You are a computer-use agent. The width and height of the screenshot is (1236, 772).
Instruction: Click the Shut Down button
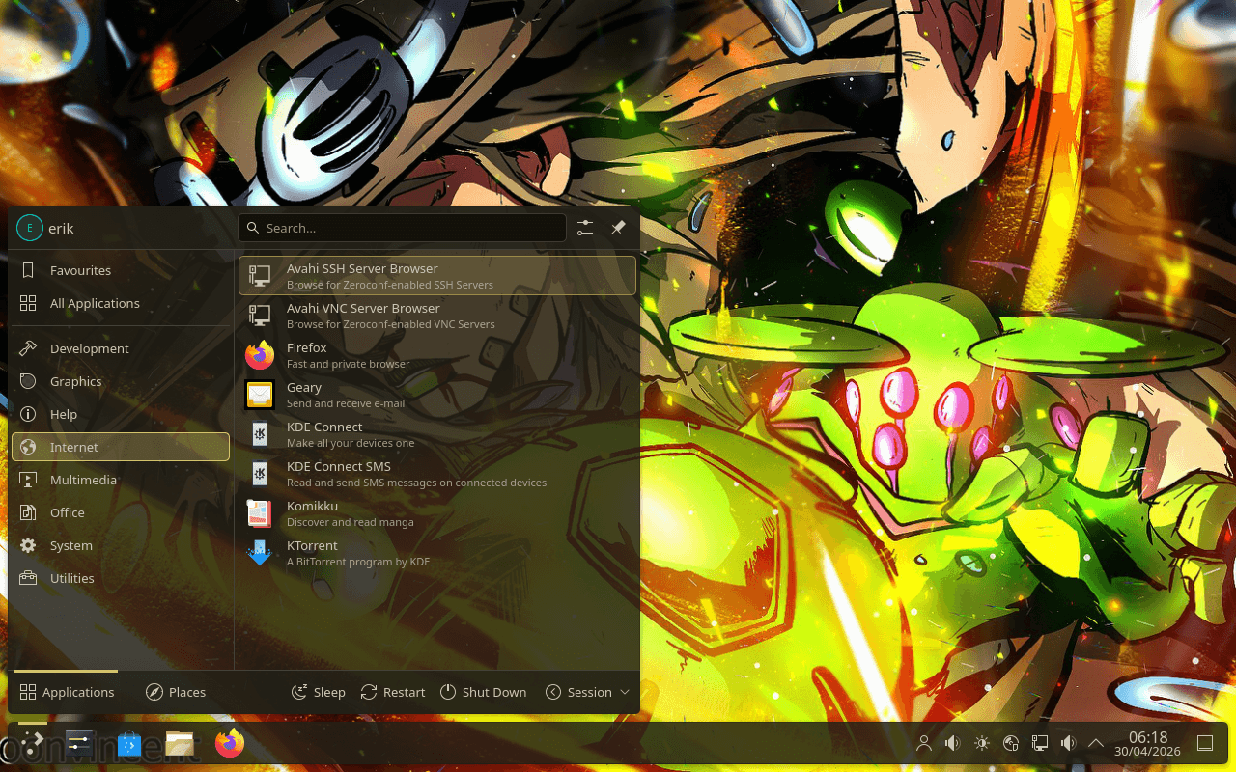click(x=484, y=692)
